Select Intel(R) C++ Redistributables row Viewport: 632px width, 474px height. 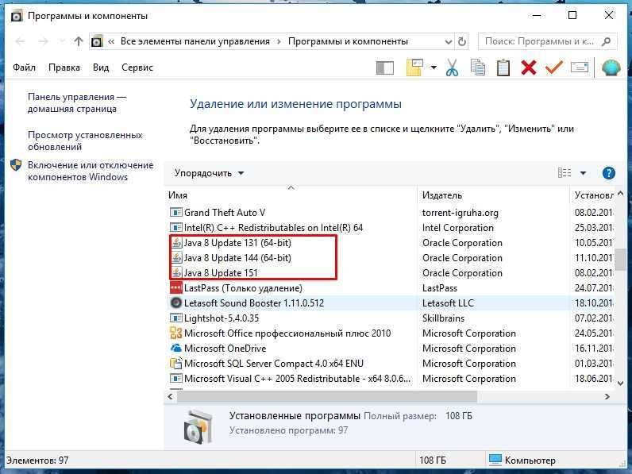click(390, 228)
